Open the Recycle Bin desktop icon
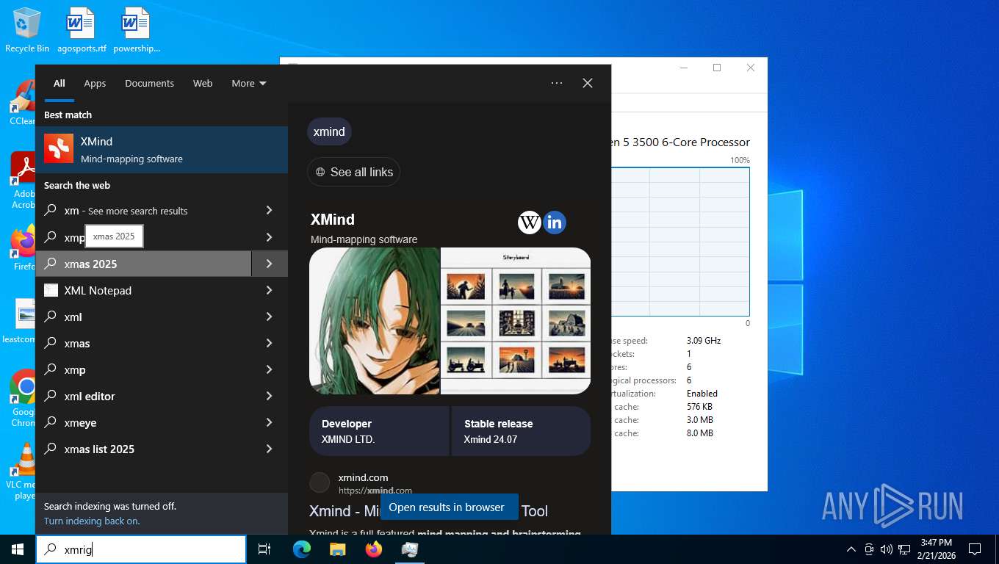This screenshot has width=999, height=564. (x=27, y=30)
